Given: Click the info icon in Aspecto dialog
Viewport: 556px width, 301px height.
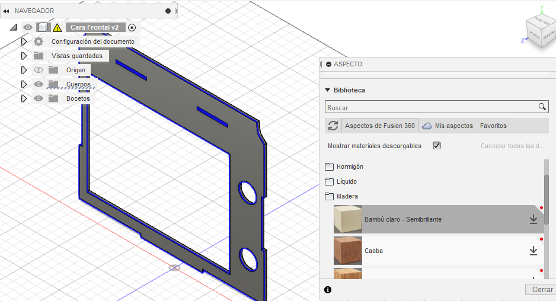Looking at the screenshot, I should 328,290.
